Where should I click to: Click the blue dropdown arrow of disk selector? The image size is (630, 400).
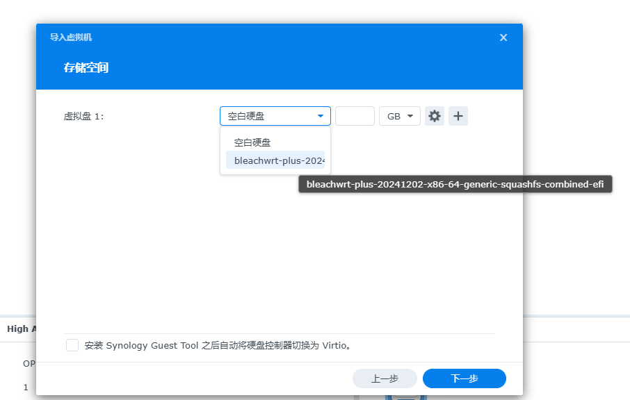321,116
